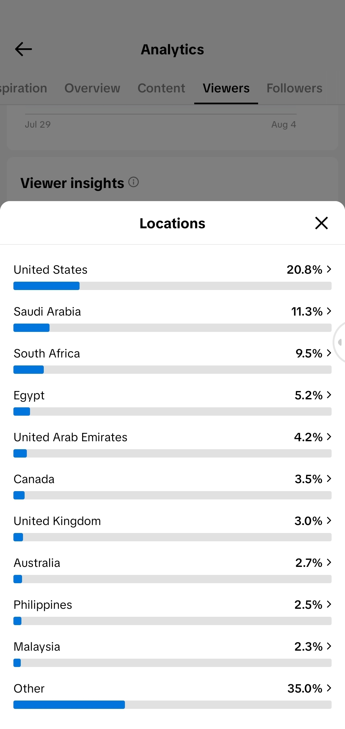The height and width of the screenshot is (729, 345).
Task: Tap the United Kingdom row label
Action: click(x=57, y=521)
